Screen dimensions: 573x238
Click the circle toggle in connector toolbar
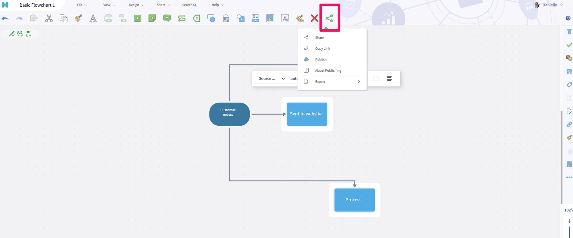(x=375, y=79)
